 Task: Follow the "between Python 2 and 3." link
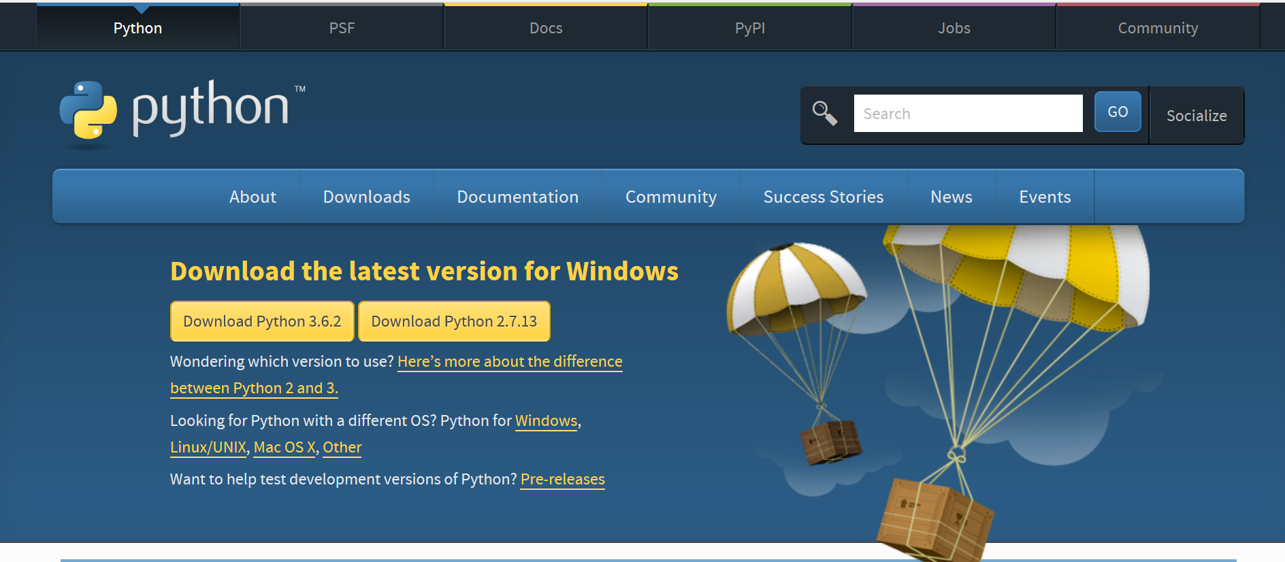pyautogui.click(x=254, y=388)
